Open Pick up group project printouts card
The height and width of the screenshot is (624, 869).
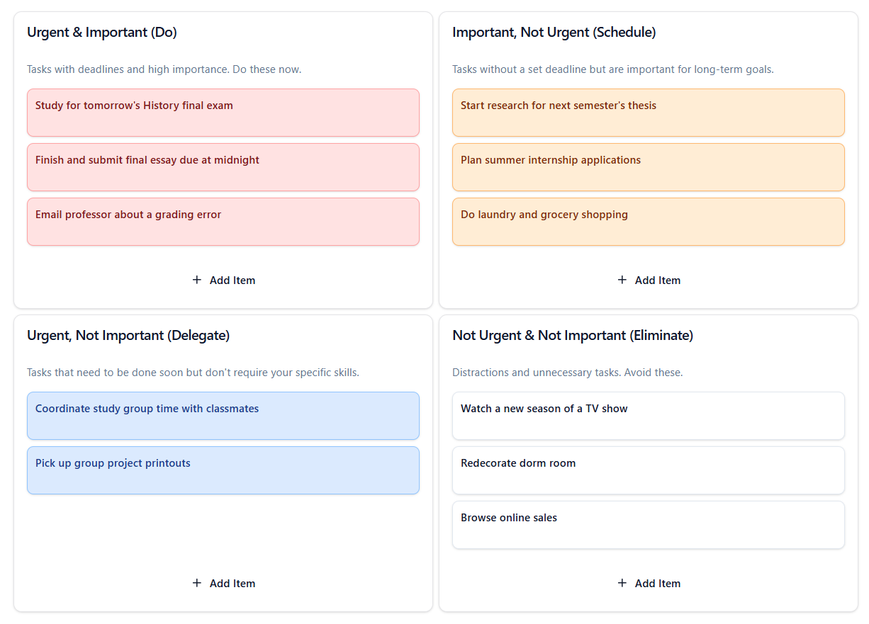coord(223,470)
